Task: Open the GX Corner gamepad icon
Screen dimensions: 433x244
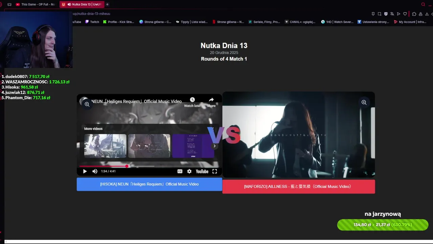Action: 9,4
